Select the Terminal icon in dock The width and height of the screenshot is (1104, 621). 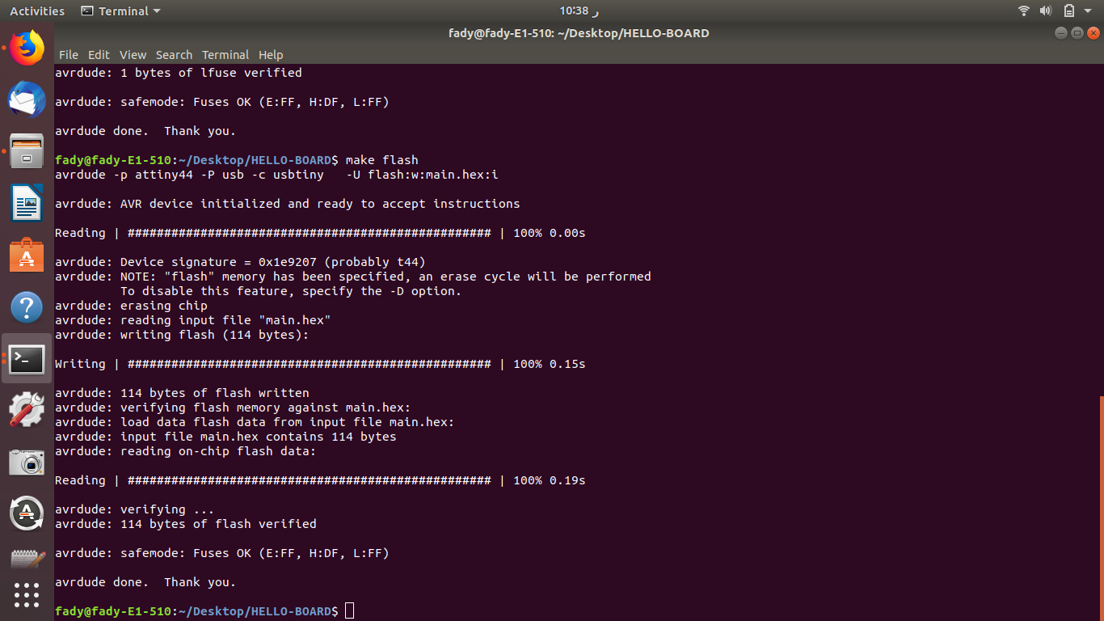pos(27,358)
